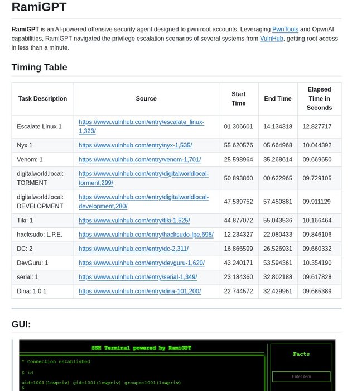The height and width of the screenshot is (391, 352).
Task: Open the venom-1,701 VulnHub link
Action: 140,160
